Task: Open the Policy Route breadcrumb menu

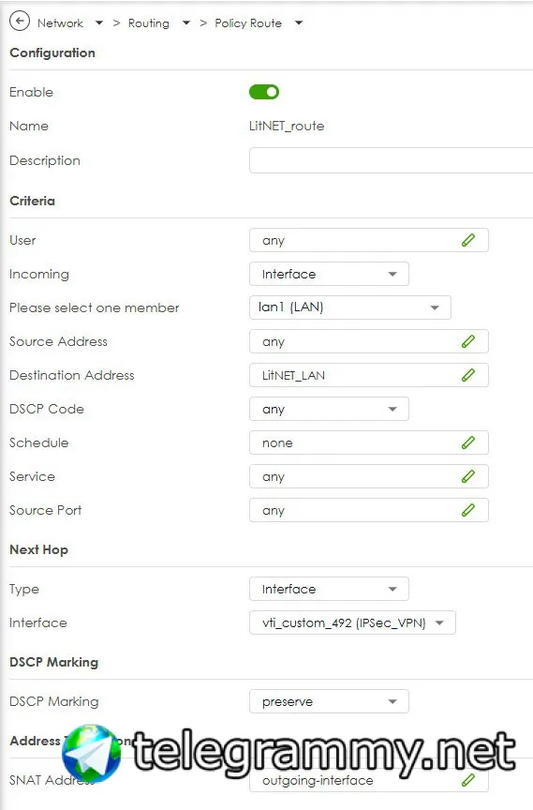Action: tap(298, 22)
